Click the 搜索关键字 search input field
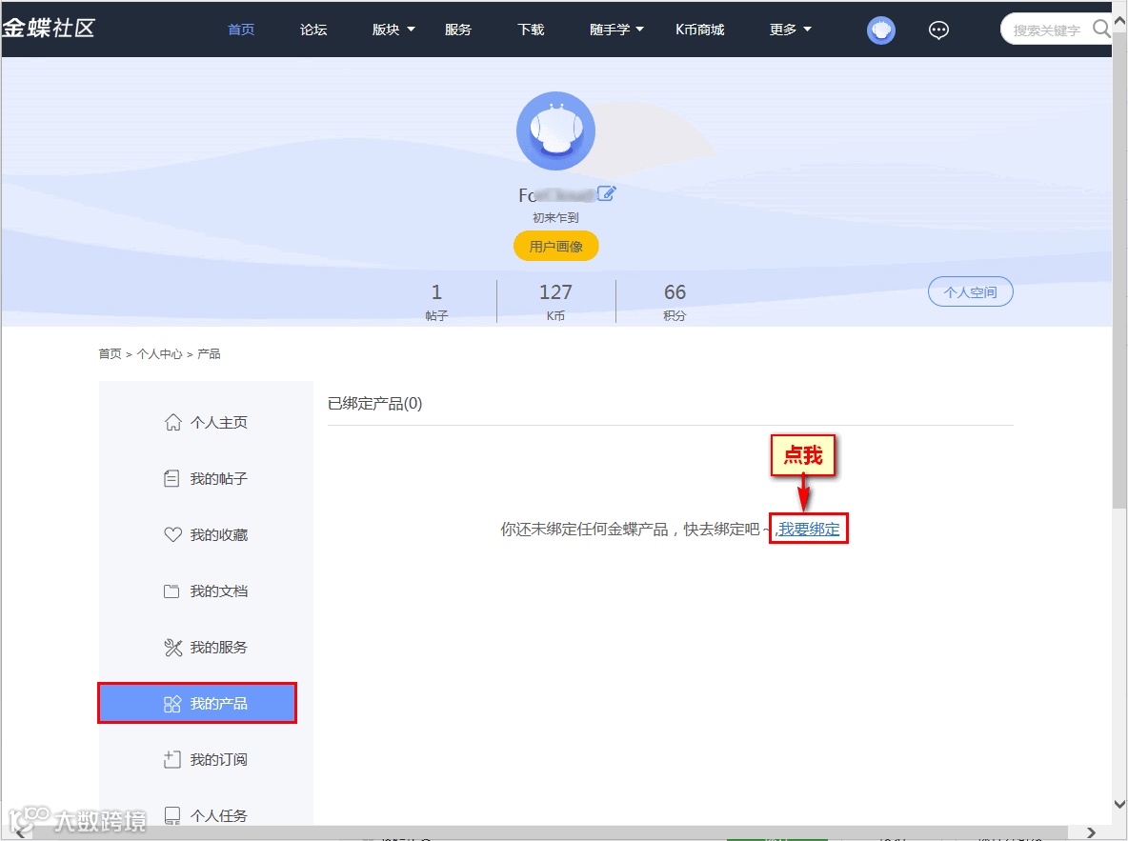Screen dimensions: 1128x841 point(1047,30)
